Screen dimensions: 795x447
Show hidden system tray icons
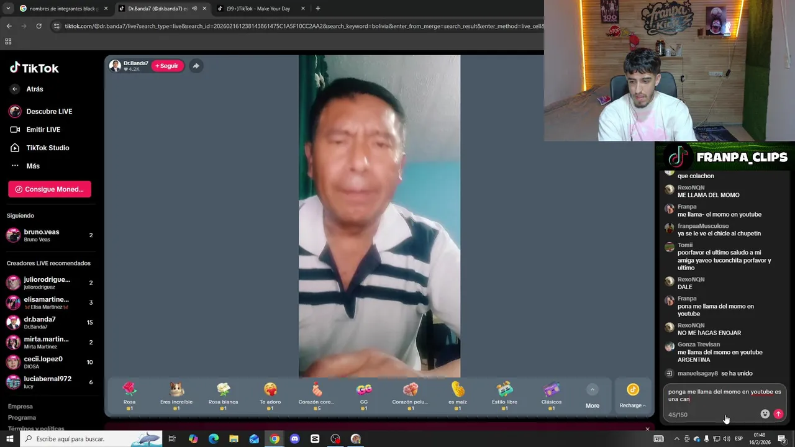[x=676, y=439]
